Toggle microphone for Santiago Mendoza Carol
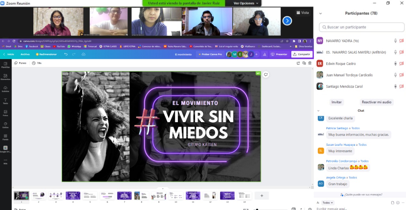The height and width of the screenshot is (210, 406). pos(395,87)
